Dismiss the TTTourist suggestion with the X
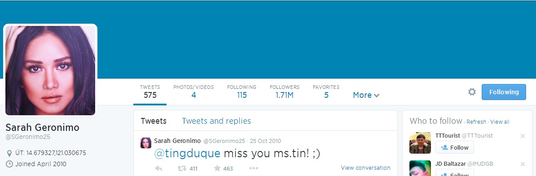 (523, 136)
